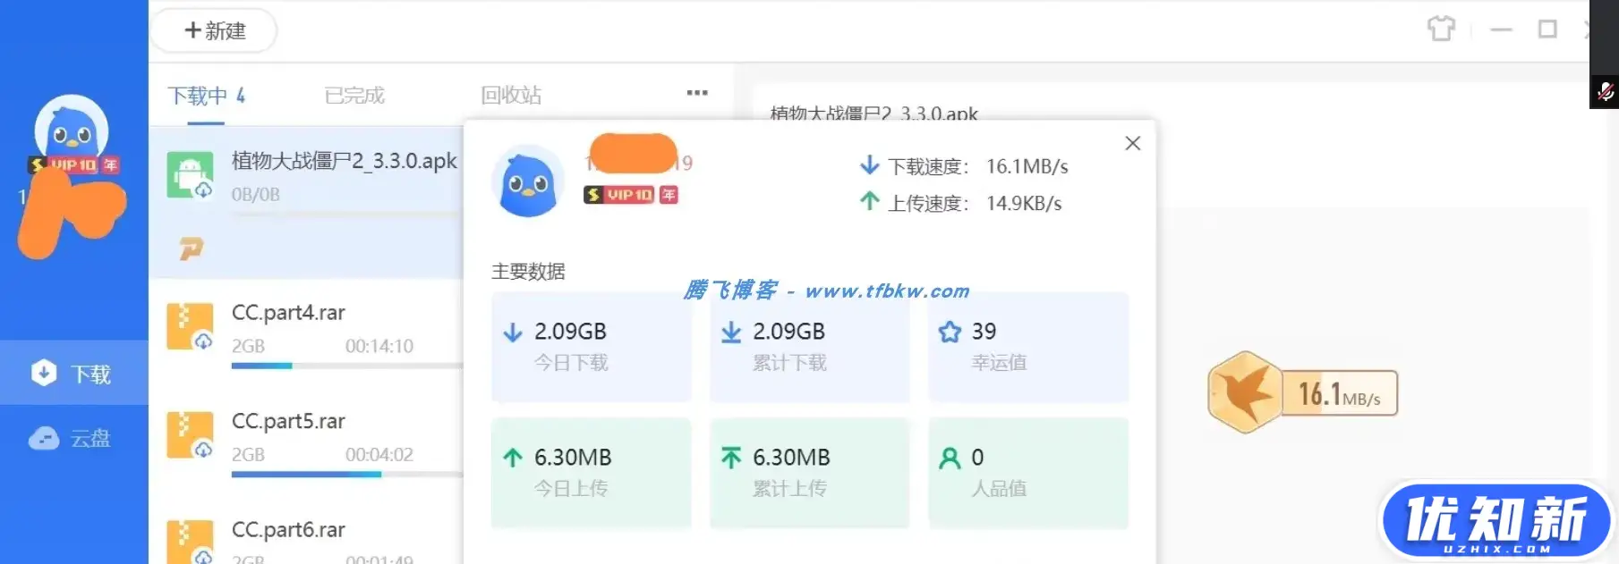
Task: Click the 今日下载 2.09GB card
Action: [592, 347]
